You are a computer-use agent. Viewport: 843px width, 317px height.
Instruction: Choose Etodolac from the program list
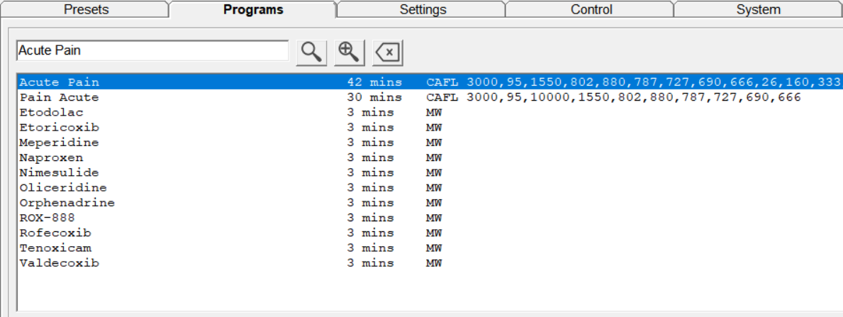(51, 112)
